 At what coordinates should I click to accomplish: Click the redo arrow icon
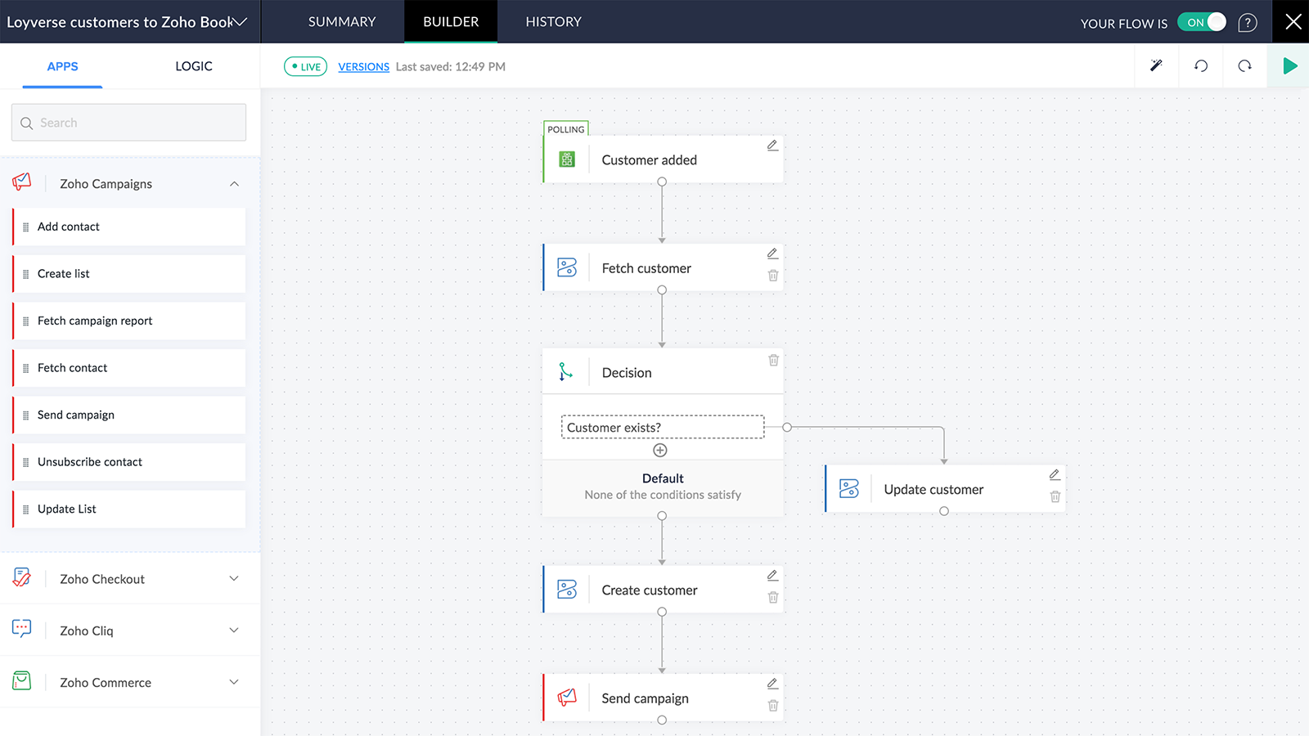pos(1244,65)
